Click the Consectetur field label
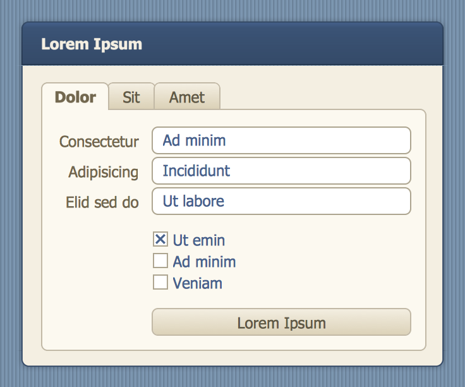The image size is (465, 387). pos(99,142)
